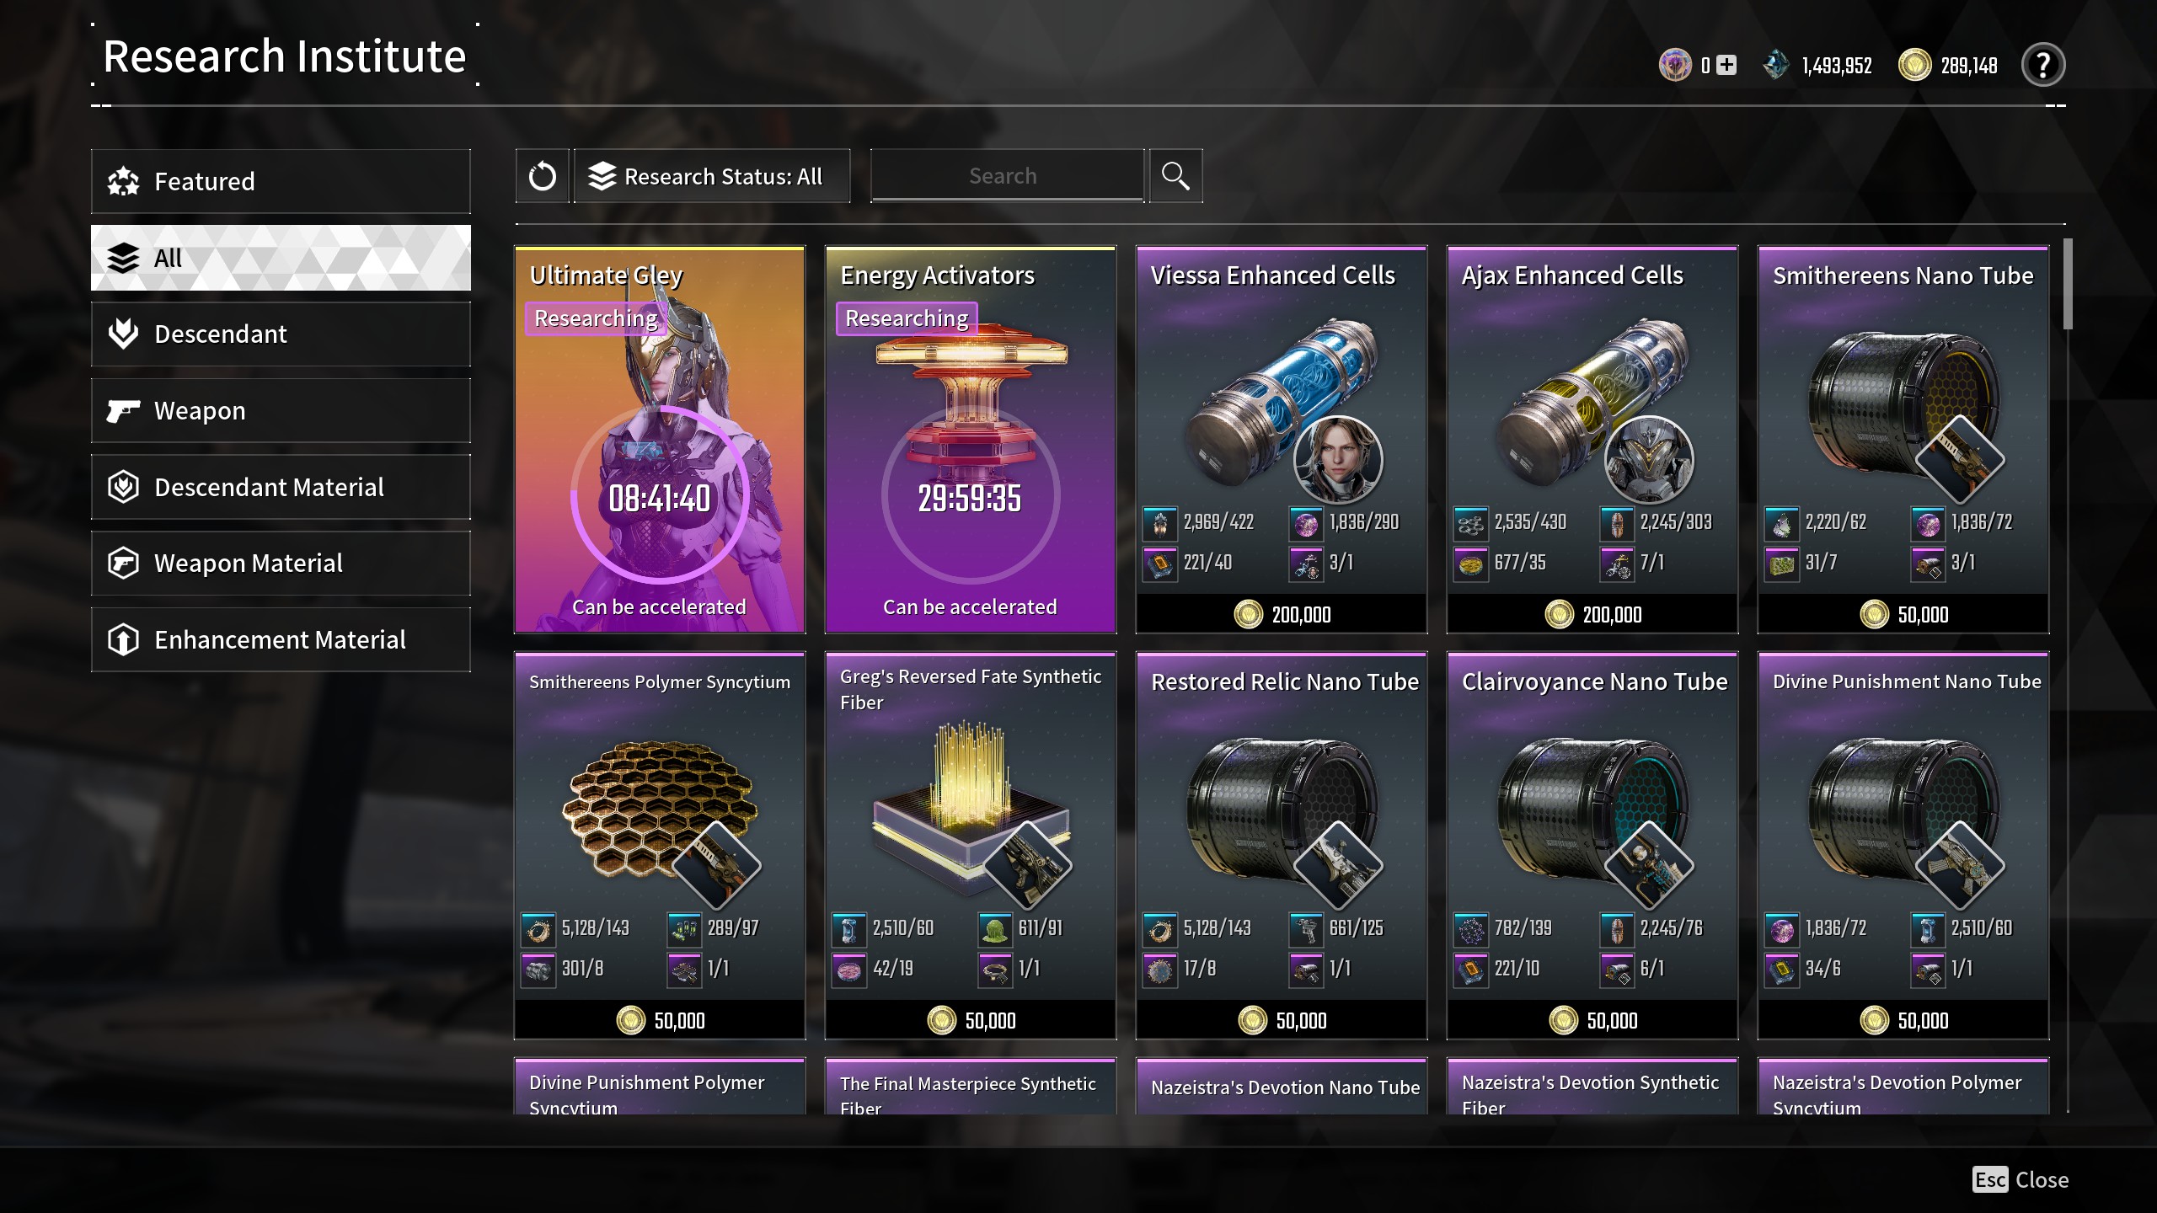Open the Research Status: All filter dropdown
Viewport: 2157px width, 1213px height.
click(712, 176)
